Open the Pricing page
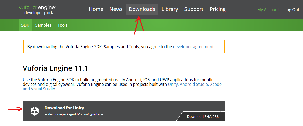Screen dimensions: 303x126 218,9
